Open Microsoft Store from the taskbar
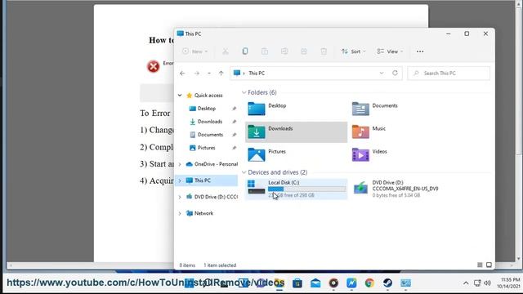Image resolution: width=523 pixels, height=294 pixels. 297,283
